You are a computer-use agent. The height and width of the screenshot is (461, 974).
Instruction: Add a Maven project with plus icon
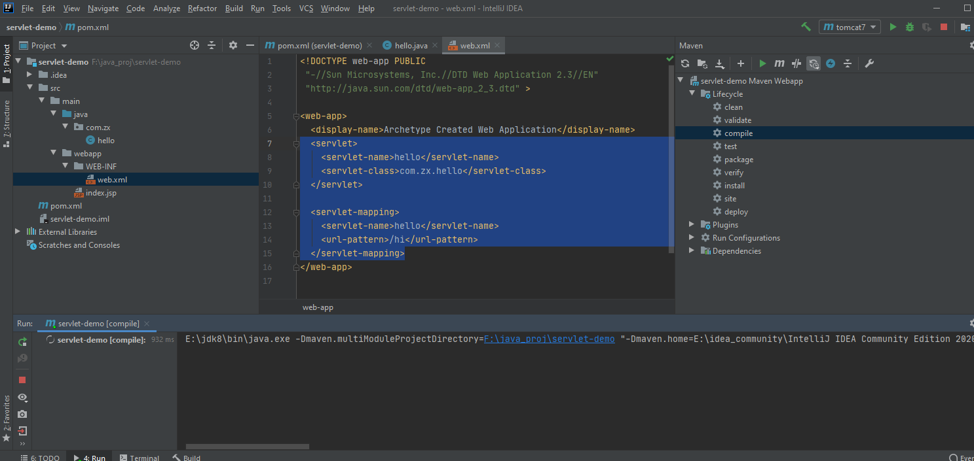(741, 63)
